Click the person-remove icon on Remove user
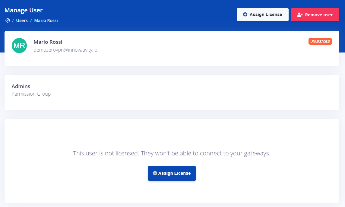The height and width of the screenshot is (207, 345). tap(300, 15)
